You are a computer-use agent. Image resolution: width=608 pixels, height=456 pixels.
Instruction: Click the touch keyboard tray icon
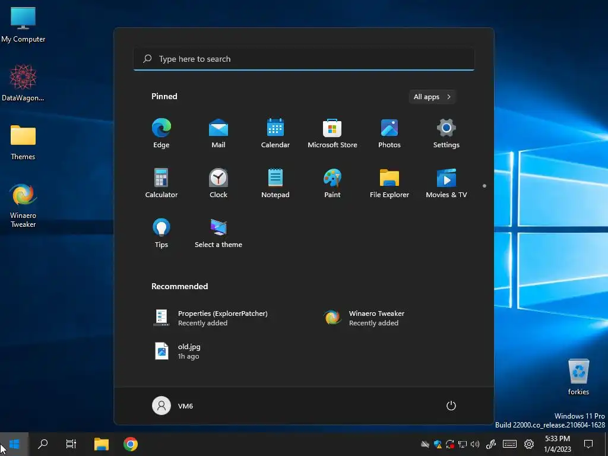point(509,444)
